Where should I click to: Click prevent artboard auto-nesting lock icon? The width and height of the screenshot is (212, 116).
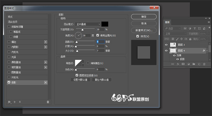click(186, 39)
